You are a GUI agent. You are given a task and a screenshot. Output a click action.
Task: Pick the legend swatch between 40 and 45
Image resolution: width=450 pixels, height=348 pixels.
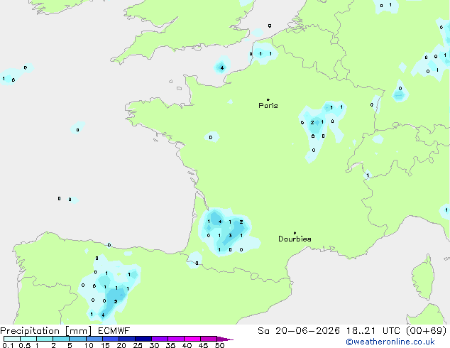click(x=192, y=339)
